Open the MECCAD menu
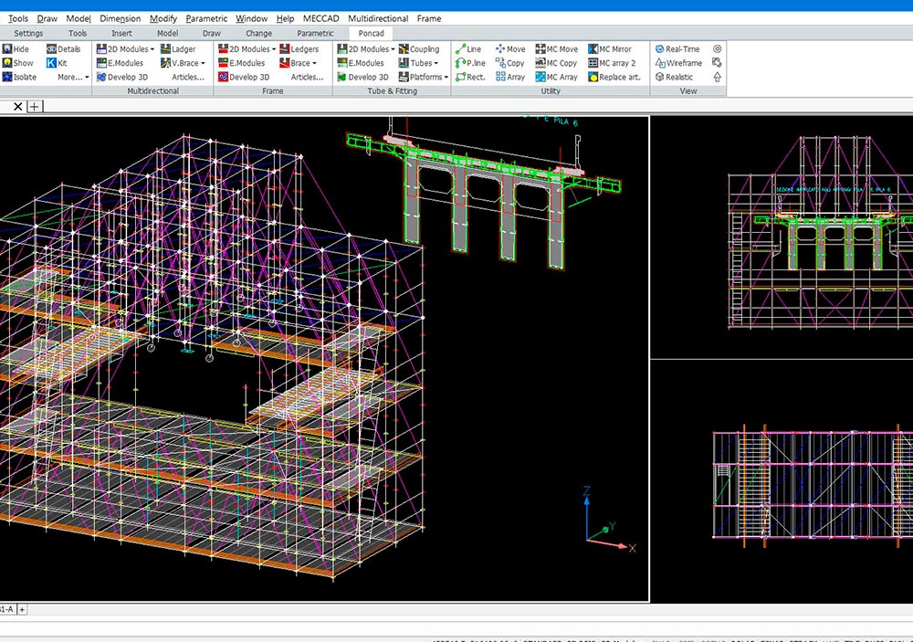Screen dimensions: 913x642 point(320,18)
